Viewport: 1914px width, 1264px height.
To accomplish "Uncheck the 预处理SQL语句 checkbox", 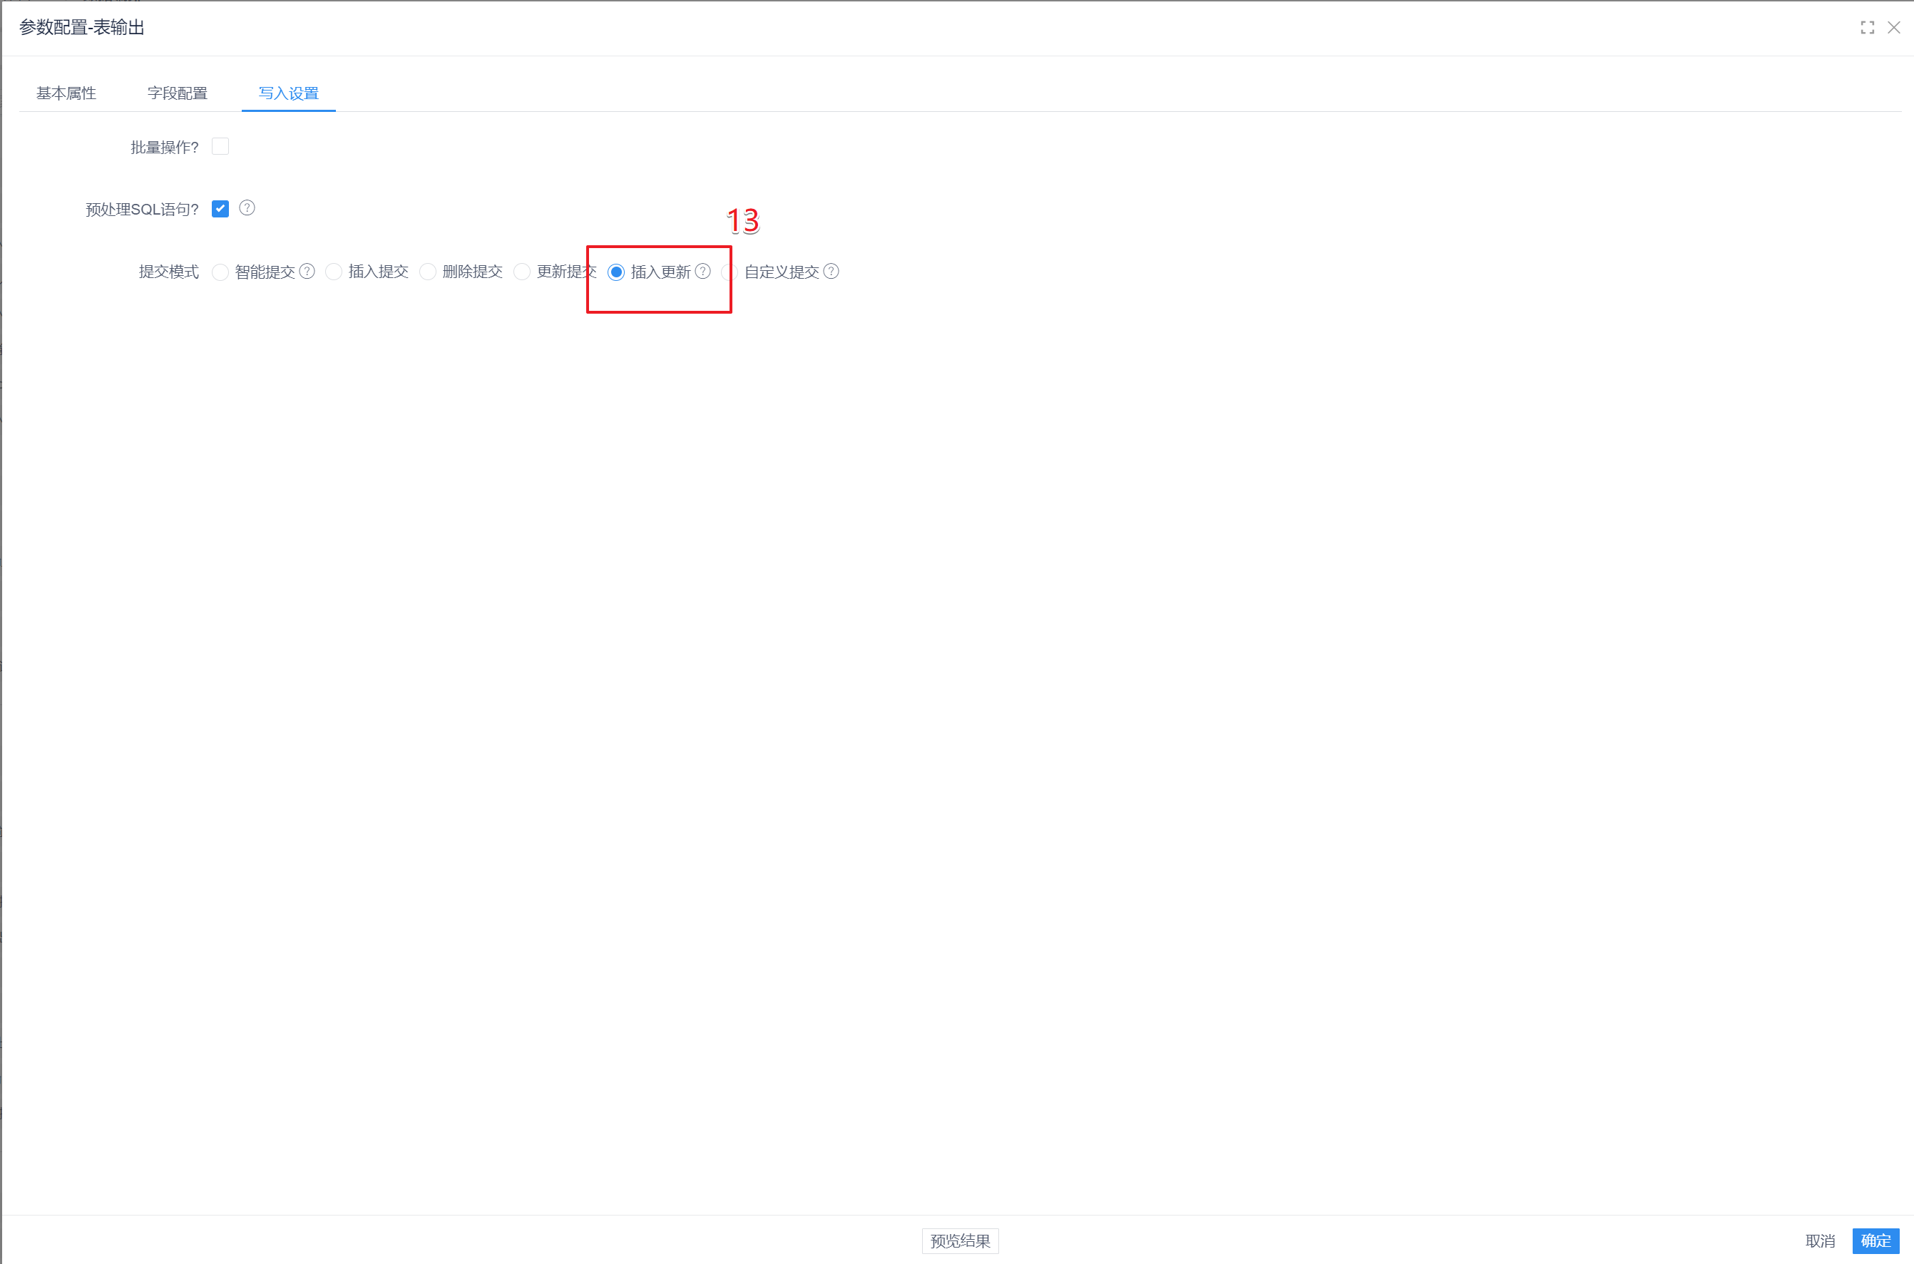I will click(220, 209).
